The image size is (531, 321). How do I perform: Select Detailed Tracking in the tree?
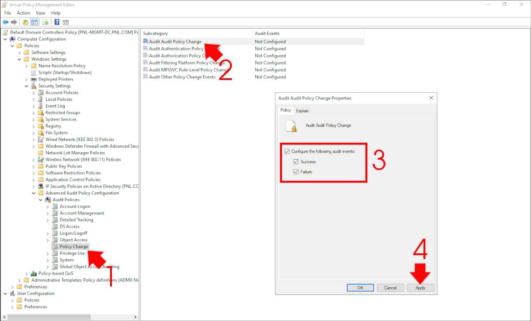click(77, 220)
